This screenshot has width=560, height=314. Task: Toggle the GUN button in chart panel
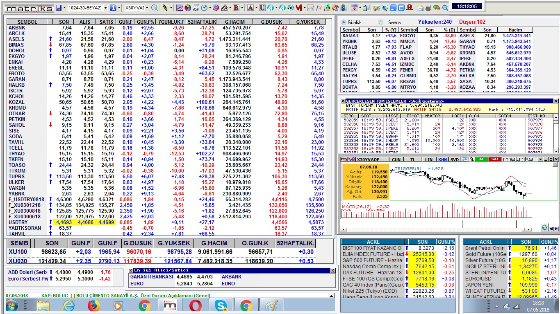pyautogui.click(x=396, y=159)
